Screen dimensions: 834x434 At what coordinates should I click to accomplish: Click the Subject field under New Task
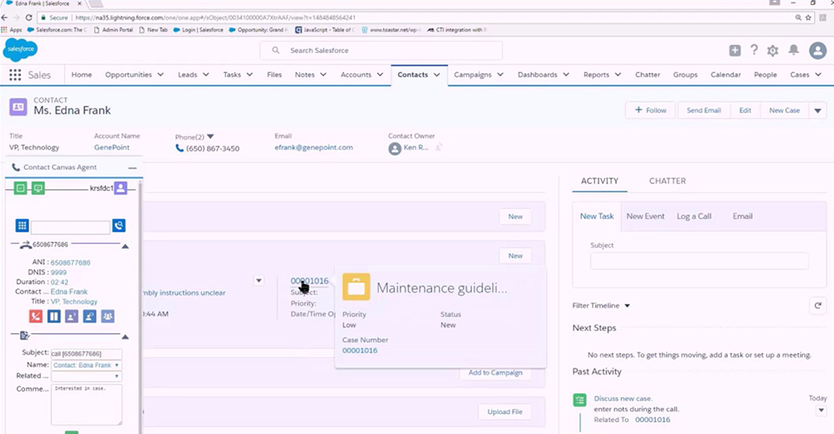click(x=699, y=260)
